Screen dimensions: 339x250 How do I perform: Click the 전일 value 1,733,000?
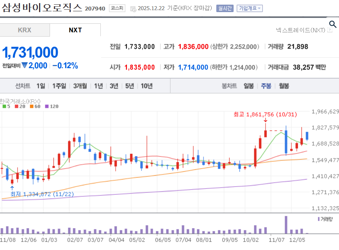[x=139, y=47]
